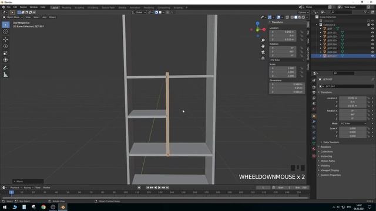The image size is (376, 211).
Task: Open the Render menu
Action: (23, 7)
